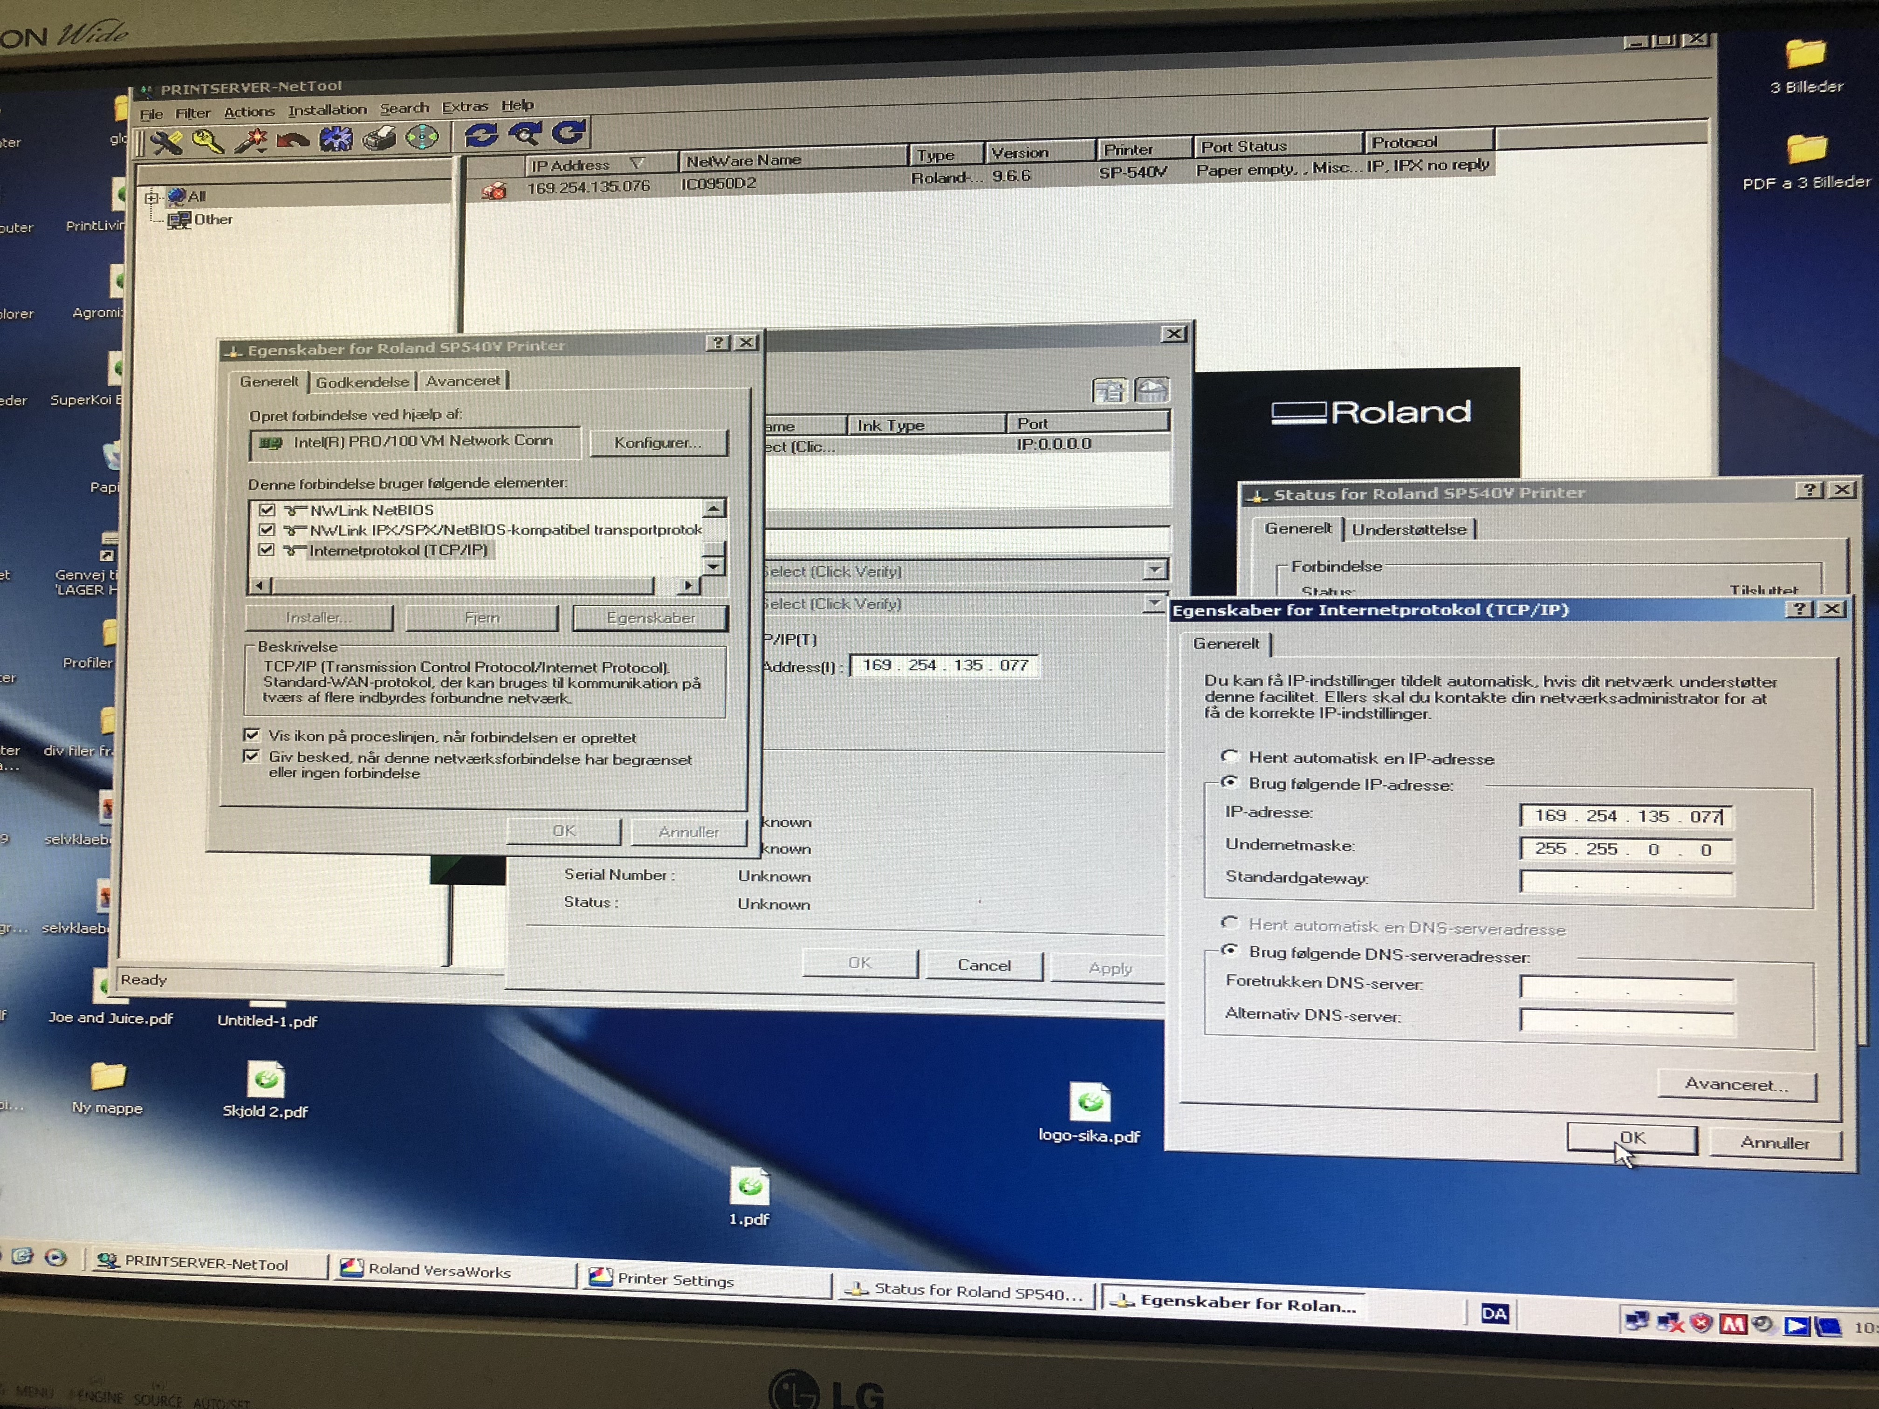Open the first 'Select (Click Verify)' dropdown
The height and width of the screenshot is (1409, 1879).
(x=1154, y=569)
